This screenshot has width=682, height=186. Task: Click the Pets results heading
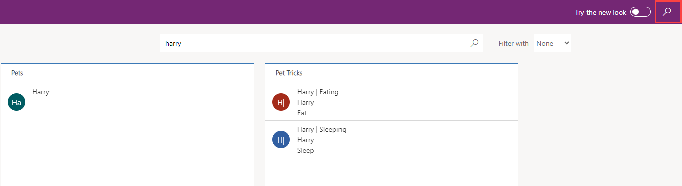17,73
